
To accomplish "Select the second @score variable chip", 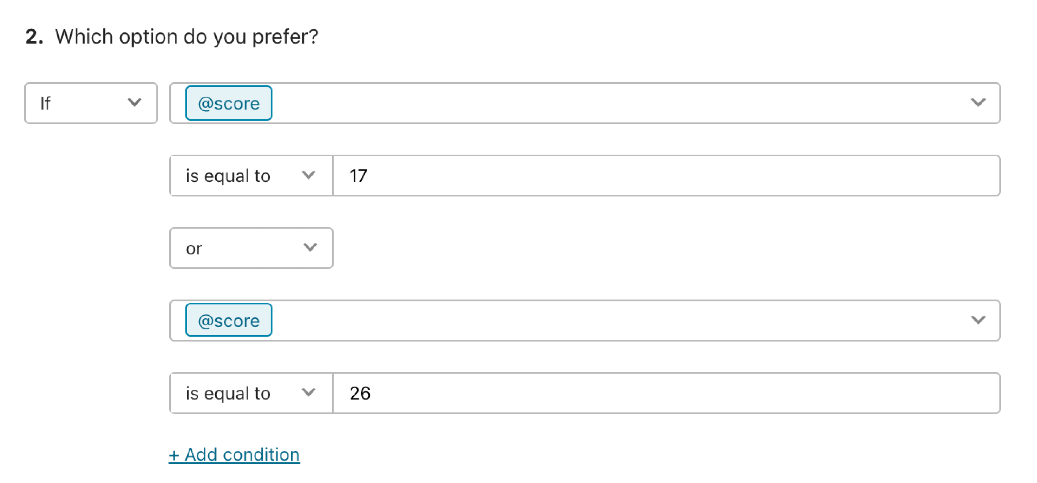I will pyautogui.click(x=228, y=320).
